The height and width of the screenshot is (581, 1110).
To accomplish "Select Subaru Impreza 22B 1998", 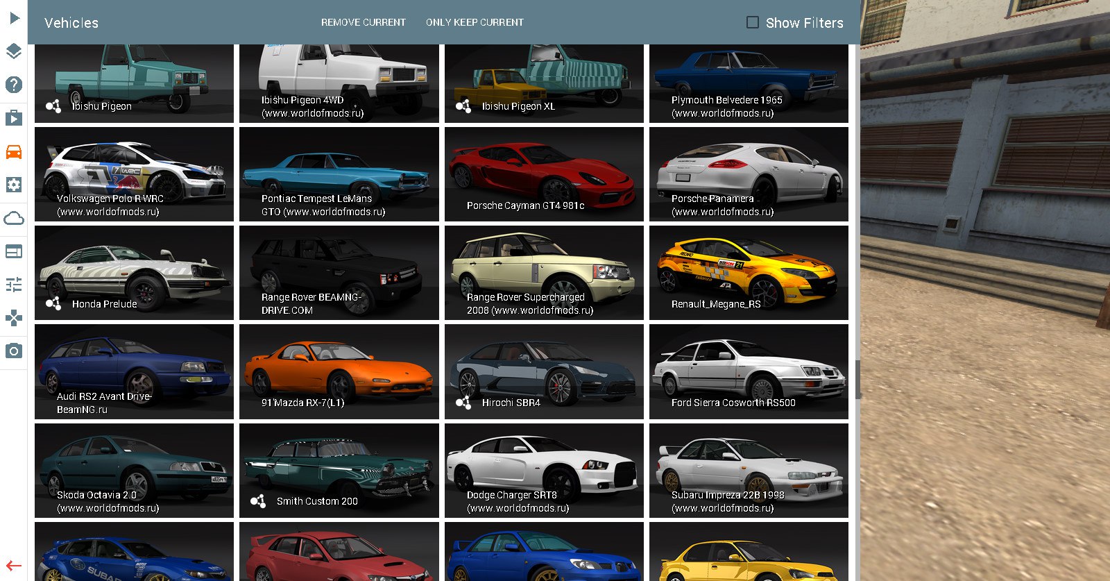I will pyautogui.click(x=749, y=471).
